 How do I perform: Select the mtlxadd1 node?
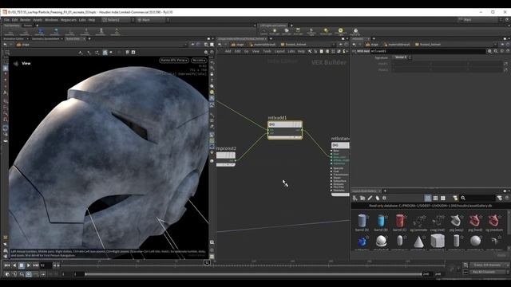click(x=285, y=130)
